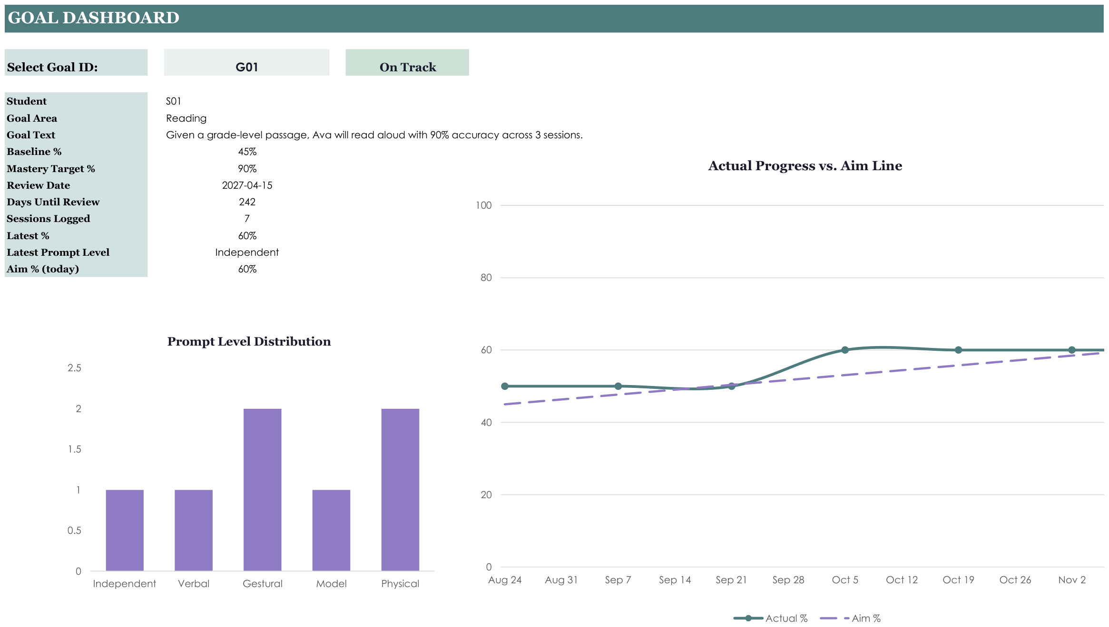Click the Baseline % row label
Screen dimensions: 1109x627
pos(34,152)
